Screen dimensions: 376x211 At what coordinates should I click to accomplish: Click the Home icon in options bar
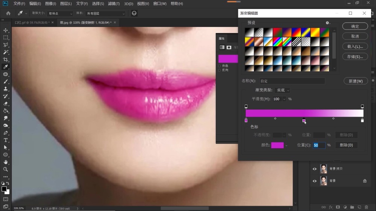click(x=8, y=13)
